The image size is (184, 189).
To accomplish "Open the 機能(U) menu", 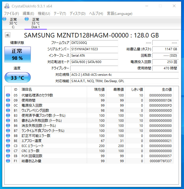I will [x=44, y=14].
